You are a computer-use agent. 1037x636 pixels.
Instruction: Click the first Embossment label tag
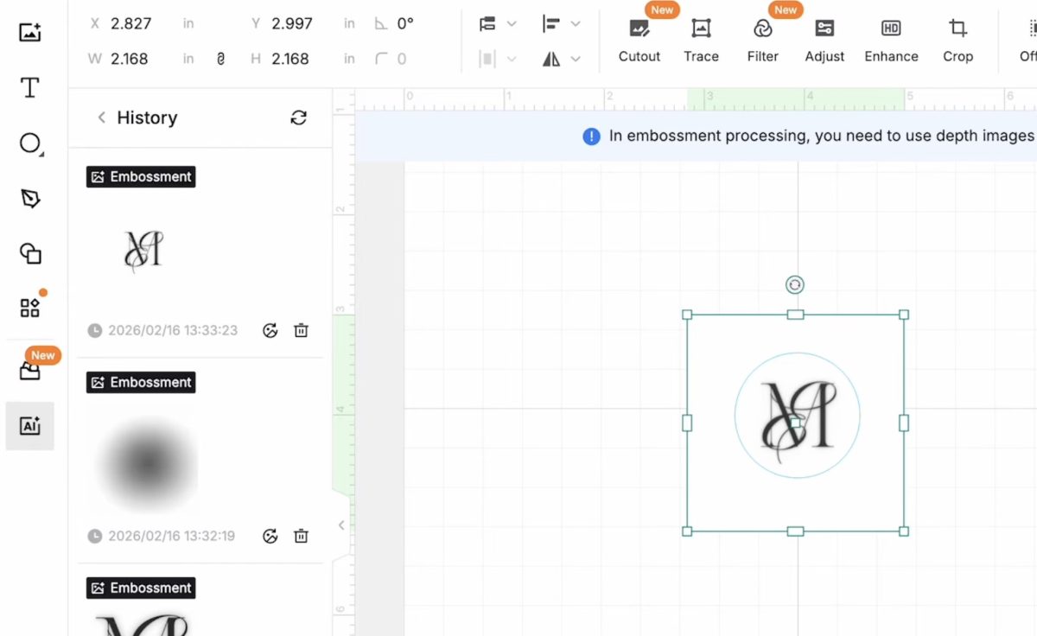pos(141,176)
